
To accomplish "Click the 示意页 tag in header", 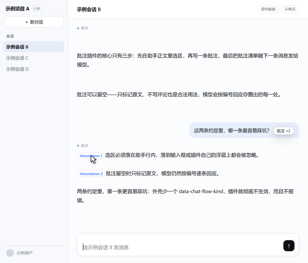I will [x=290, y=9].
